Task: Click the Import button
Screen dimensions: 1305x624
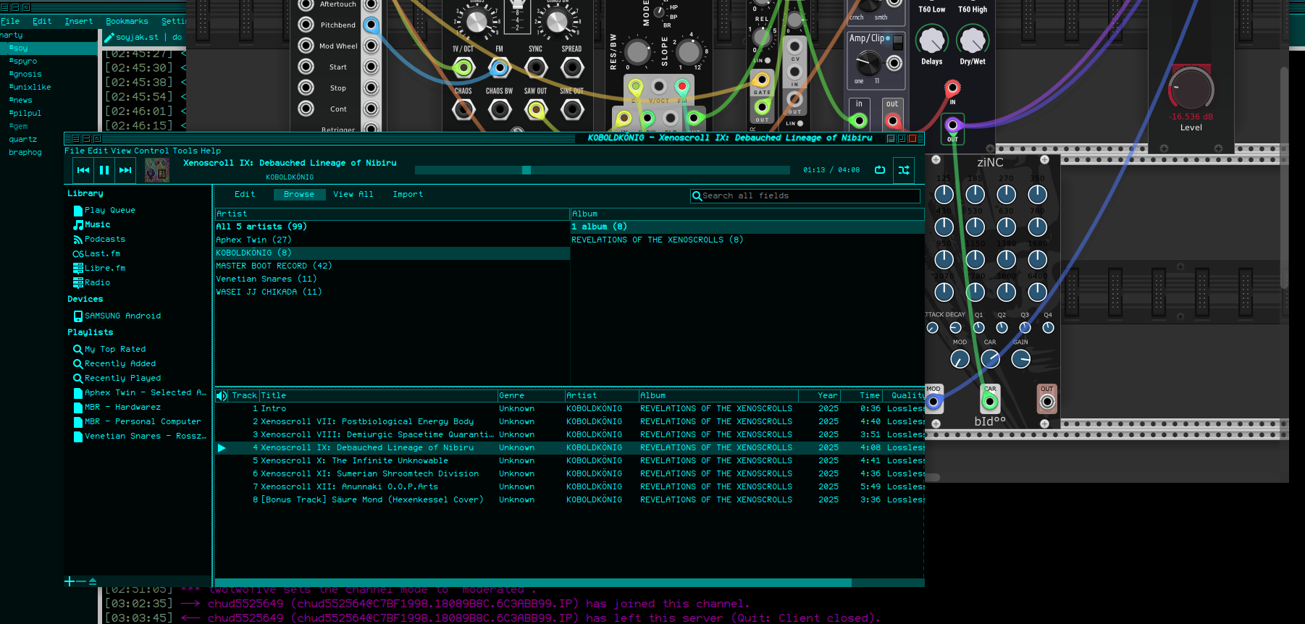Action: pyautogui.click(x=408, y=194)
